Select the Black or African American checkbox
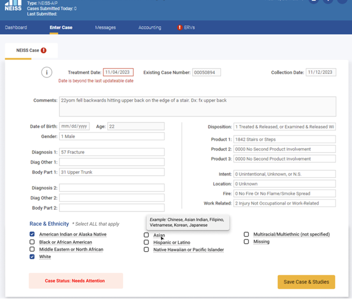 (32, 242)
